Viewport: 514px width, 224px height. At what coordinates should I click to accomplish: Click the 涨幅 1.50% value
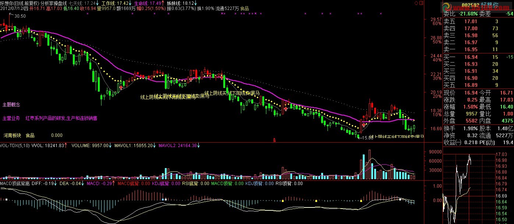point(470,107)
